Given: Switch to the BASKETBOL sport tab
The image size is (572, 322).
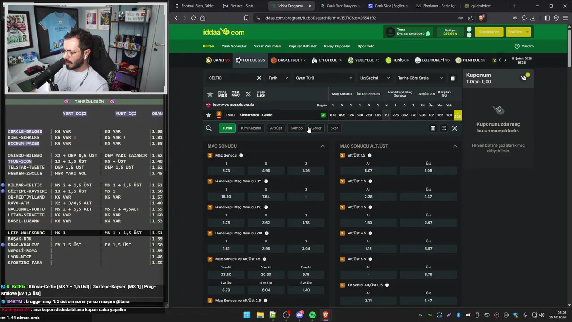Looking at the screenshot, I should pos(289,60).
